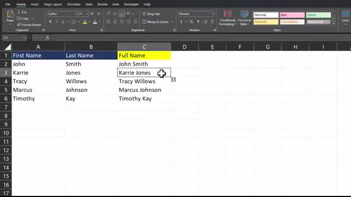The height and width of the screenshot is (197, 351).
Task: Open the View tab
Action: [x=116, y=4]
